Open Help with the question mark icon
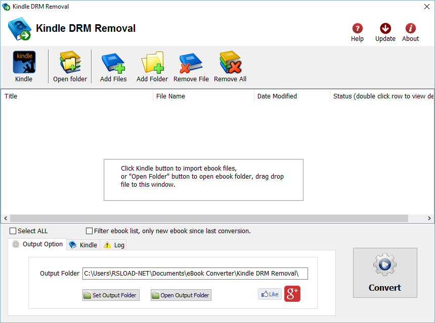Screen dimensions: 435x323 click(x=357, y=28)
